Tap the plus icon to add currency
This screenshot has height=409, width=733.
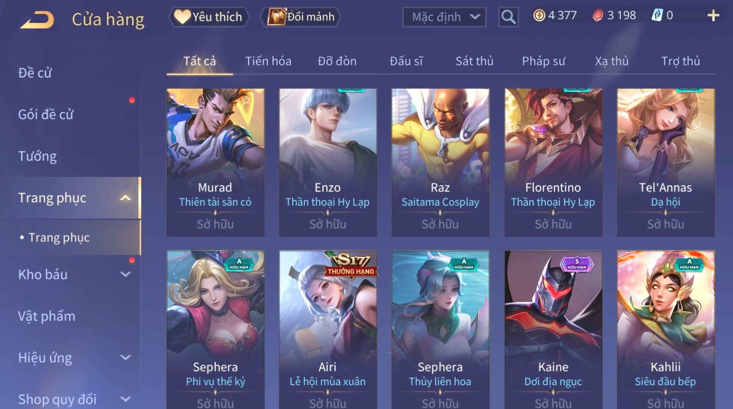pyautogui.click(x=713, y=16)
